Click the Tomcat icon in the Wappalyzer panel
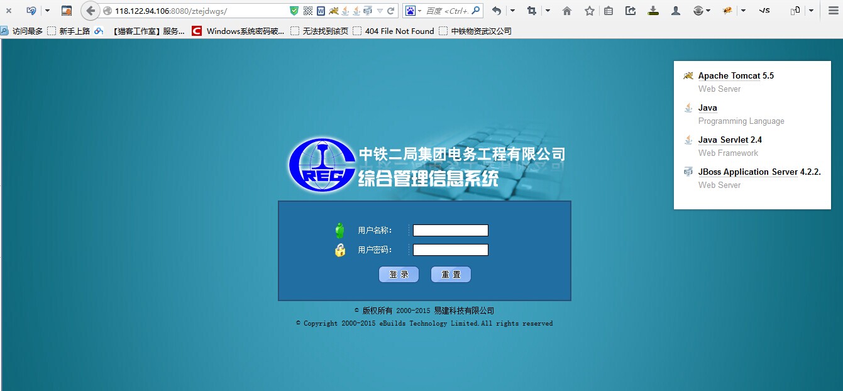 coord(688,75)
